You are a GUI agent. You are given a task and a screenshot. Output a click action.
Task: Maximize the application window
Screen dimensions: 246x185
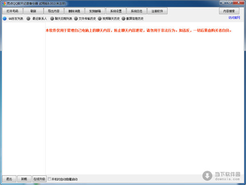[230, 2]
